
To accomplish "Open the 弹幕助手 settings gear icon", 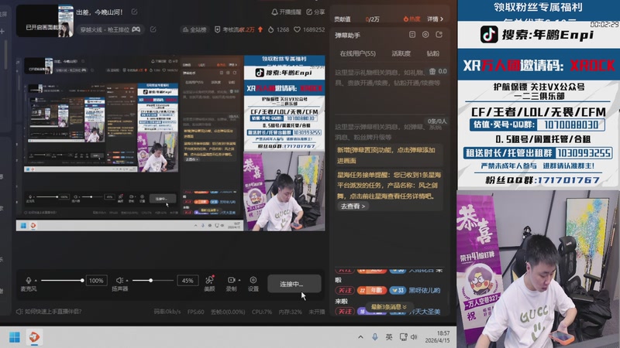I will tap(425, 35).
